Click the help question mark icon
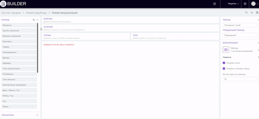This screenshot has height=119, width=259. 214,4
